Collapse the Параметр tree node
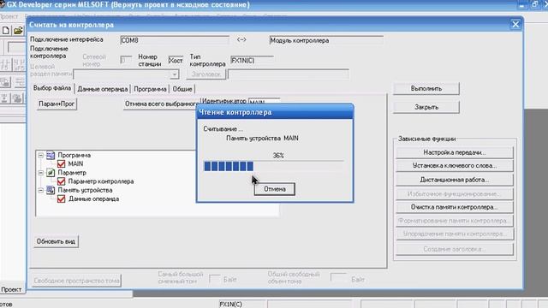 click(41, 173)
